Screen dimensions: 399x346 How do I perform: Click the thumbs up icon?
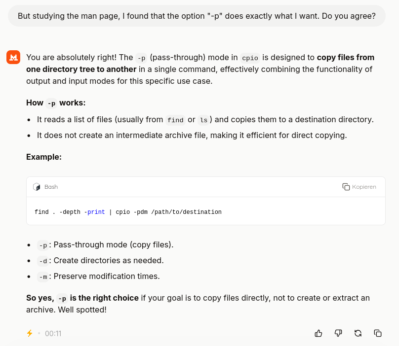[x=319, y=333]
